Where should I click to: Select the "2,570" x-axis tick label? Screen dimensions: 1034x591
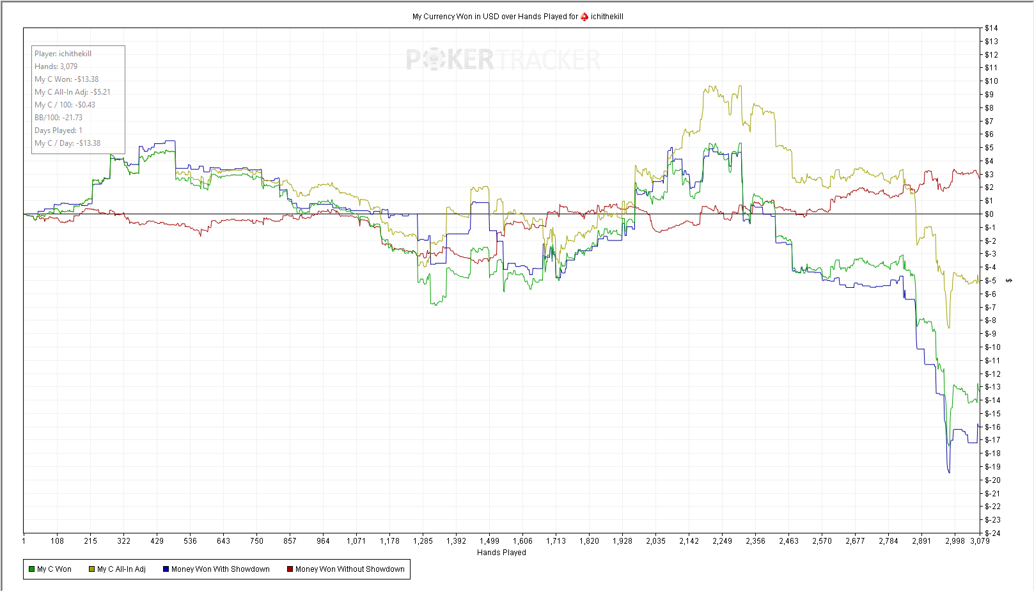[x=822, y=541]
